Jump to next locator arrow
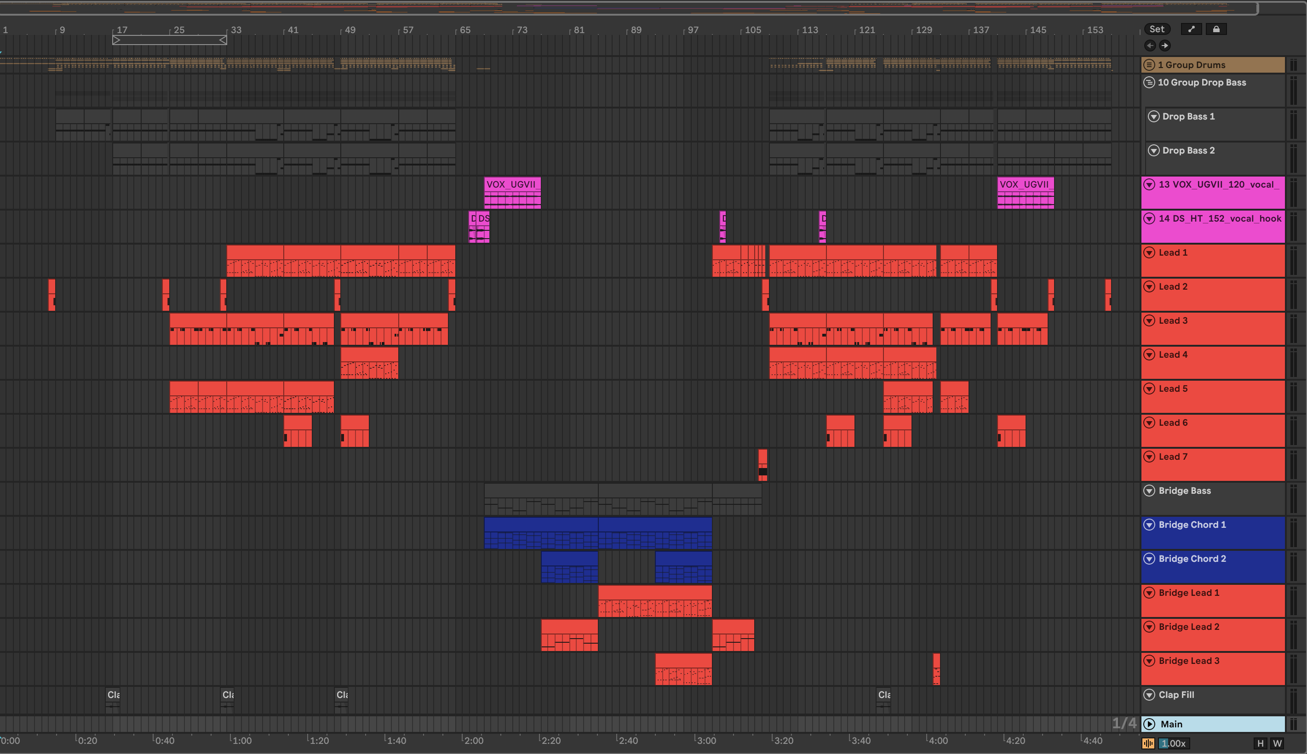Image resolution: width=1307 pixels, height=754 pixels. click(x=1164, y=46)
